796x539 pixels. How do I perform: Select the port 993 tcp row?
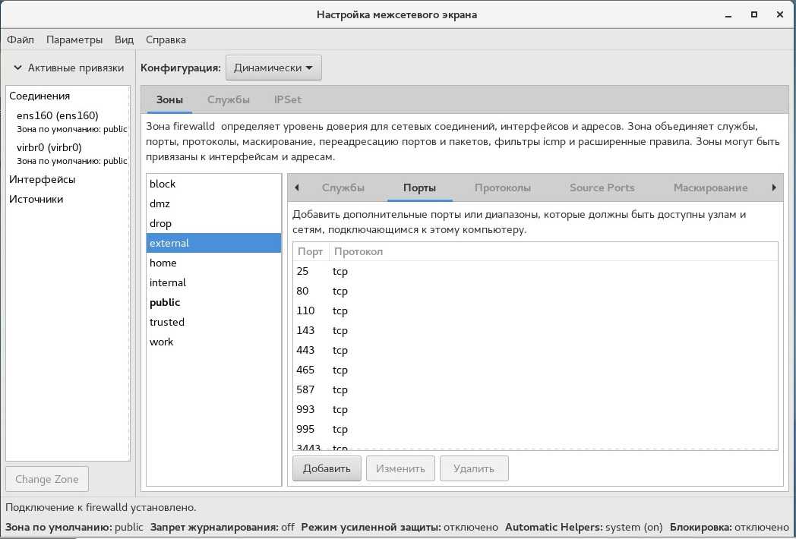(535, 410)
